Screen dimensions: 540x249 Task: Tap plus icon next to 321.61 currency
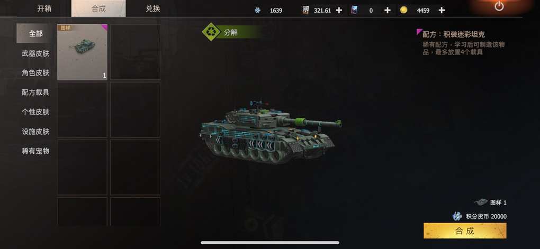click(x=339, y=11)
